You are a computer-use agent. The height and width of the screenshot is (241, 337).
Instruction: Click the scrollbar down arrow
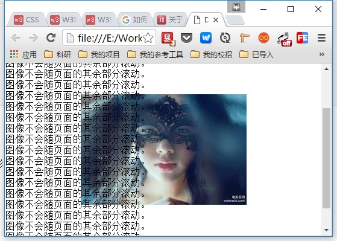[x=327, y=230]
